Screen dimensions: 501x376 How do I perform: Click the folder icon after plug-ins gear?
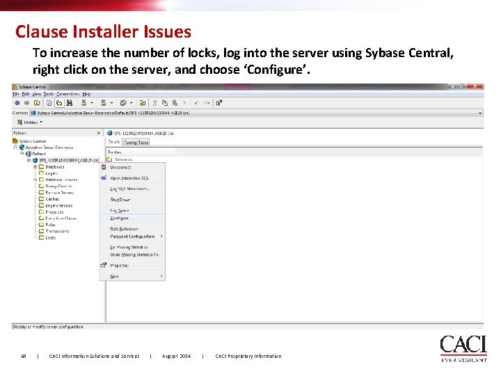[143, 103]
